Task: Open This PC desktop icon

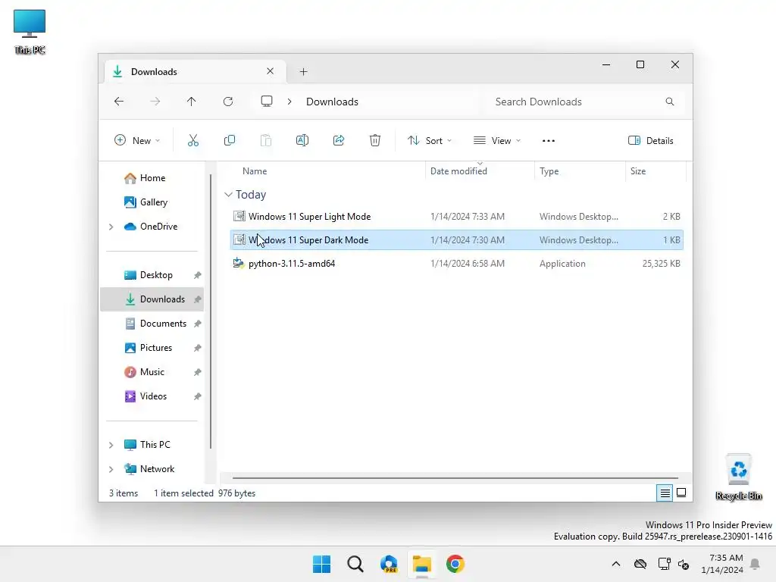Action: tap(30, 32)
